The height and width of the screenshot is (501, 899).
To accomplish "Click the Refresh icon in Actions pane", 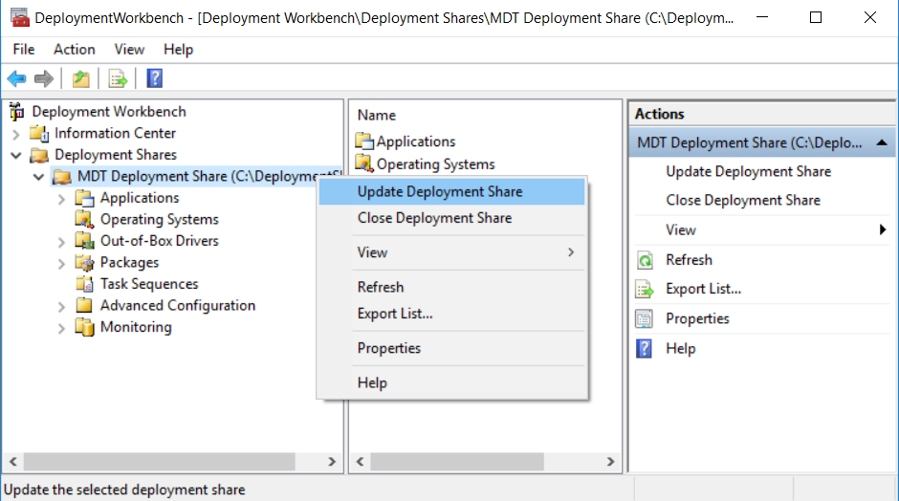I will pyautogui.click(x=645, y=260).
